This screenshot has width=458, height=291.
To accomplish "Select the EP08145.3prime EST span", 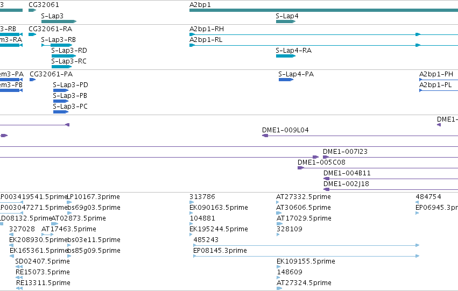I will (x=306, y=256).
